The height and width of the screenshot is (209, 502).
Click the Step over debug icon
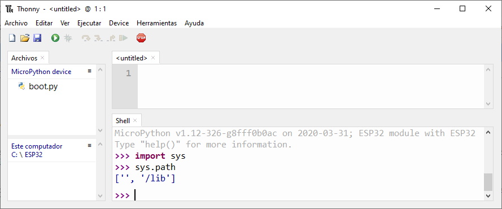86,38
